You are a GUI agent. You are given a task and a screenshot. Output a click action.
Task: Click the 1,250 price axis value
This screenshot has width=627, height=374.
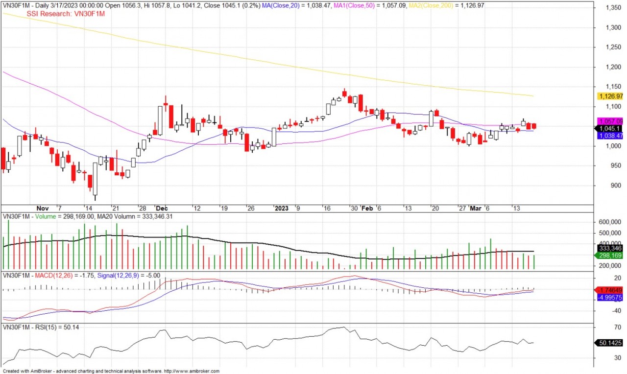click(x=613, y=47)
